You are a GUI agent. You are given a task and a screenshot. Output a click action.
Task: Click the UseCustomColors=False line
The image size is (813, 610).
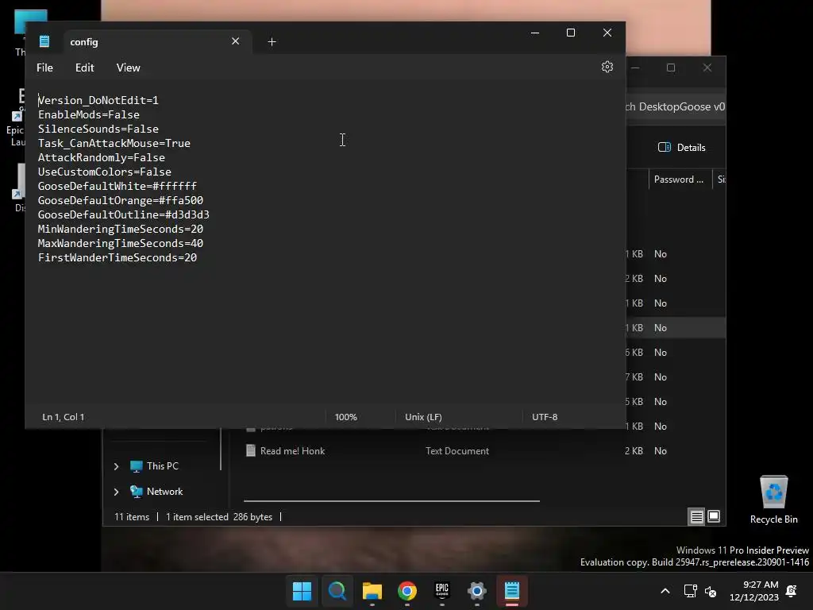105,172
